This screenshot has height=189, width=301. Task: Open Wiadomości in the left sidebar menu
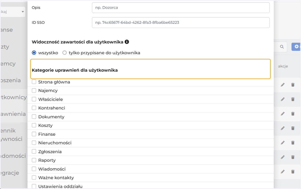tap(13, 156)
